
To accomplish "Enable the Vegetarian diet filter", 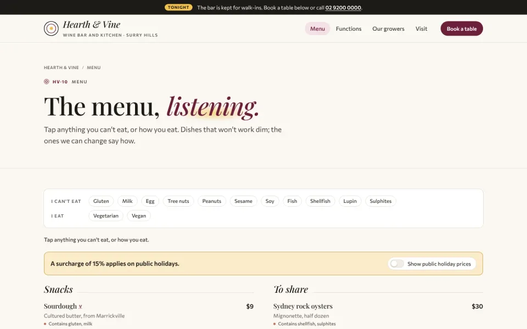I will [x=106, y=216].
